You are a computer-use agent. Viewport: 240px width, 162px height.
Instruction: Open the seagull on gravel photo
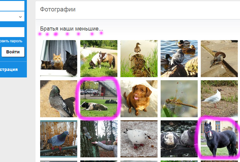pos(219,99)
